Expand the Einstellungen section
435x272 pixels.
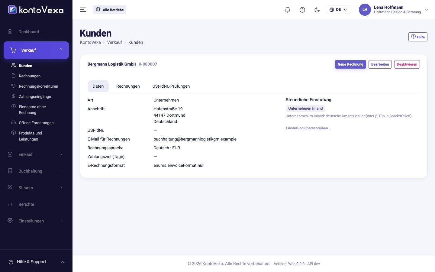36,221
